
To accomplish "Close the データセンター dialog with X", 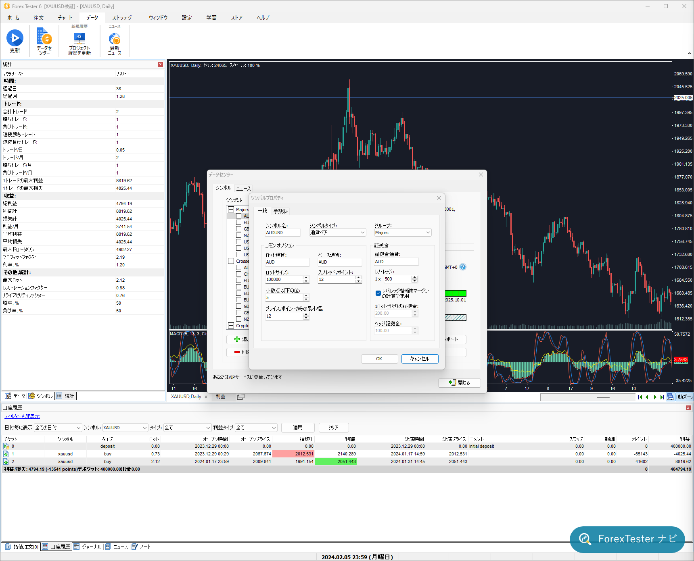I will [481, 175].
